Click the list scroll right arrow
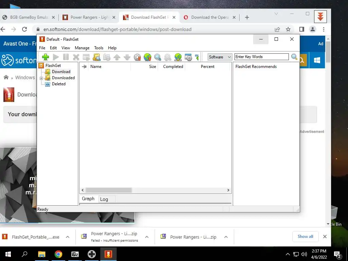 click(x=228, y=190)
